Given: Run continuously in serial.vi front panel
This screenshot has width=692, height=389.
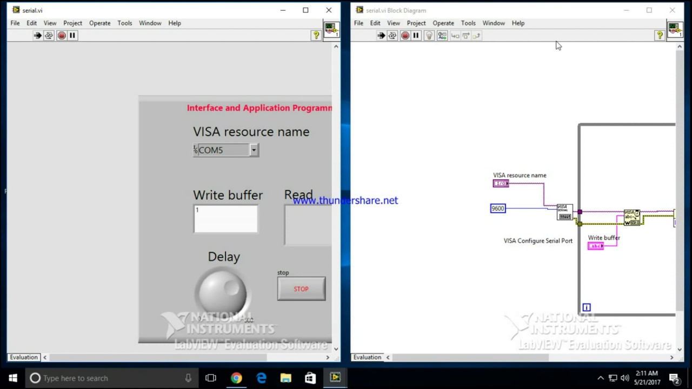Looking at the screenshot, I should [49, 36].
